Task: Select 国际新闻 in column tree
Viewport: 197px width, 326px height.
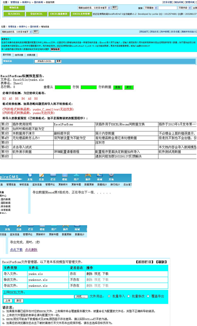Action: pos(5,203)
